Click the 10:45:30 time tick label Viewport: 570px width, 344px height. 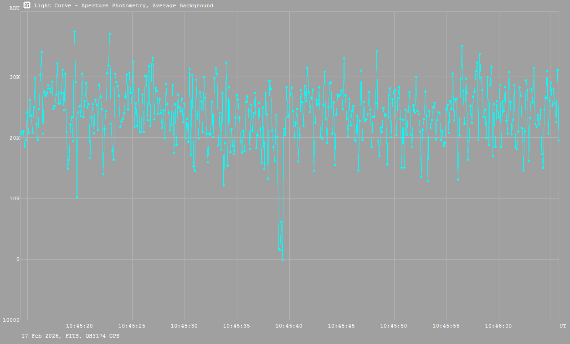185,326
